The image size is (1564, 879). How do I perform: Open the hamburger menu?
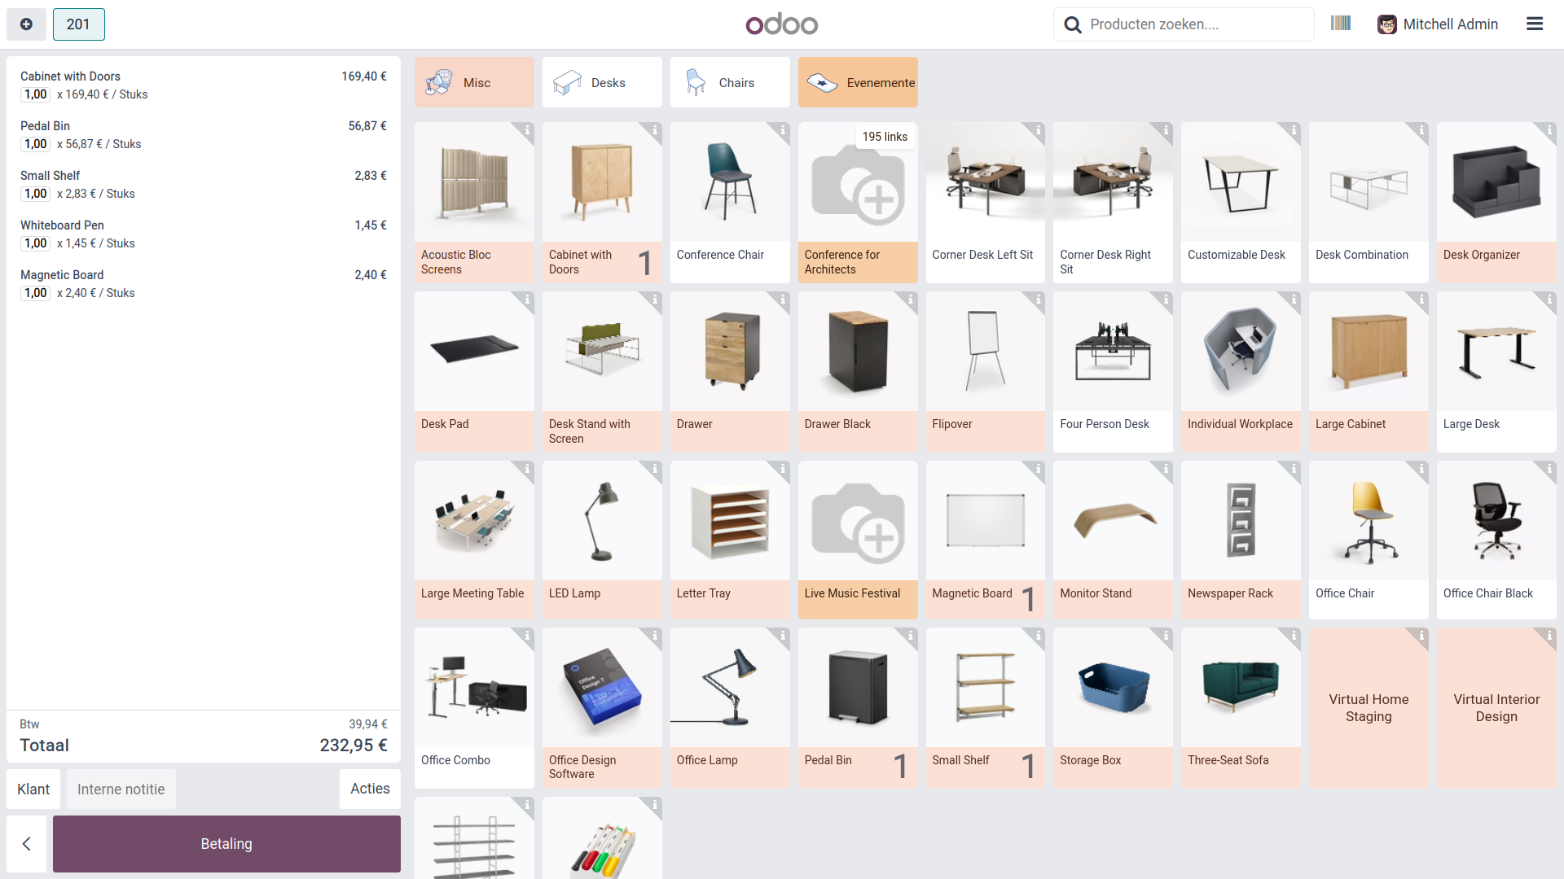click(1534, 24)
